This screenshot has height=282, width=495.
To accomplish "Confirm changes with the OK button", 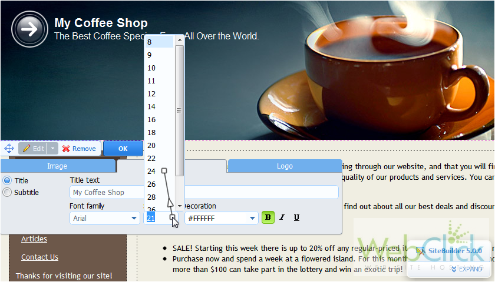I will pos(123,149).
